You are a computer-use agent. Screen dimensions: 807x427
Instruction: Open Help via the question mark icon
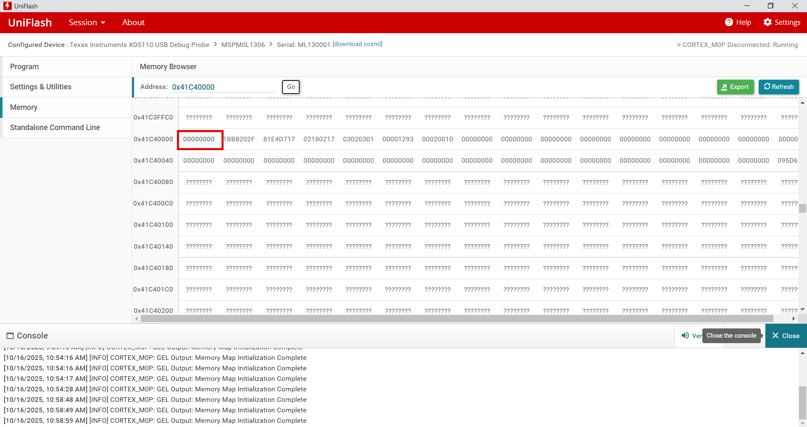(x=729, y=22)
